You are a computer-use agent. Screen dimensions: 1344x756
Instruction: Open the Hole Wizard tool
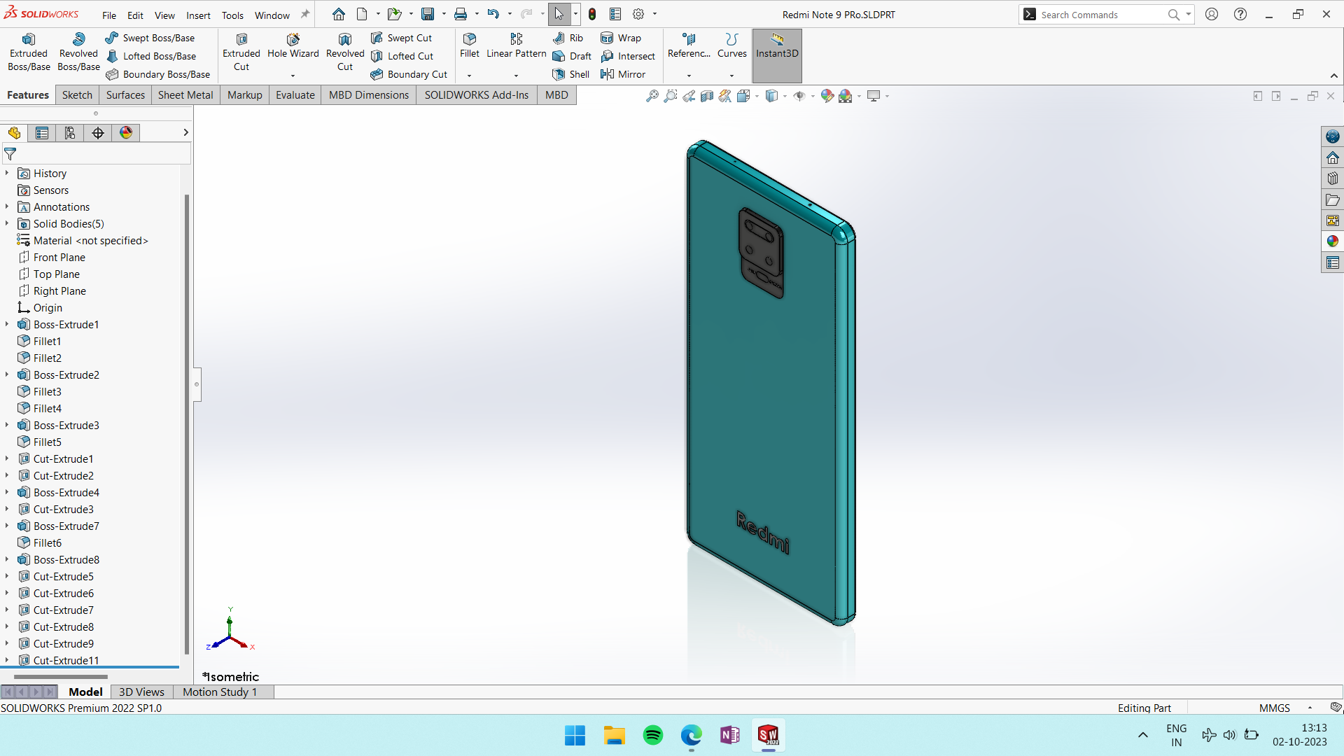point(293,47)
